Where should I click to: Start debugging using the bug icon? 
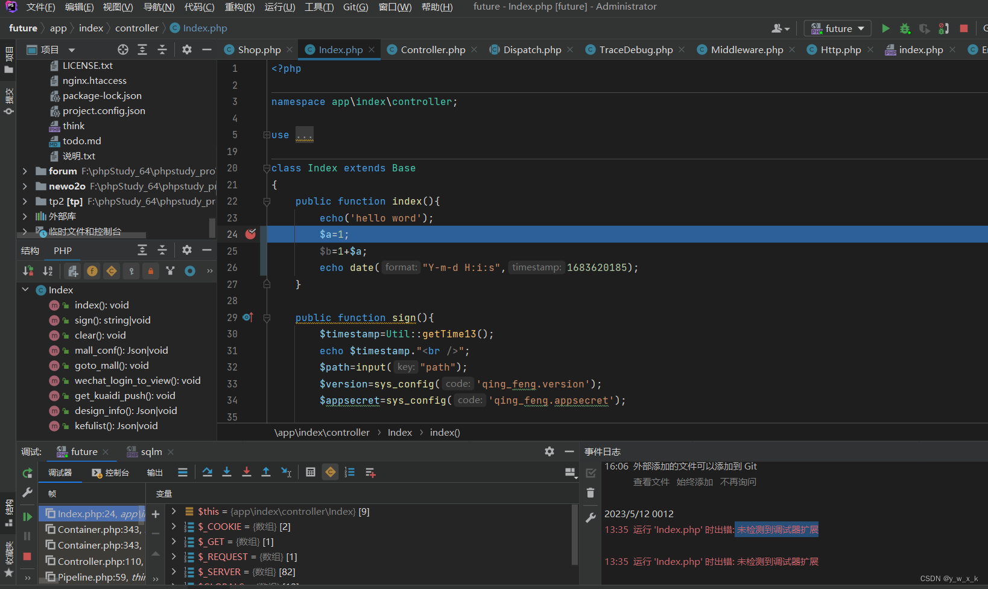click(x=905, y=28)
